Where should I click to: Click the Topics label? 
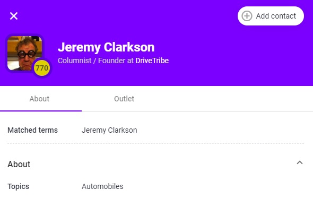tap(18, 187)
